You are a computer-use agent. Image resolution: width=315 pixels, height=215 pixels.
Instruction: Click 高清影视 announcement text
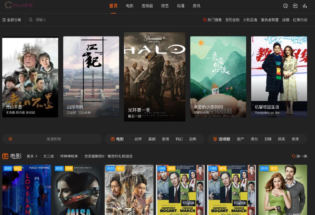[x=54, y=139]
